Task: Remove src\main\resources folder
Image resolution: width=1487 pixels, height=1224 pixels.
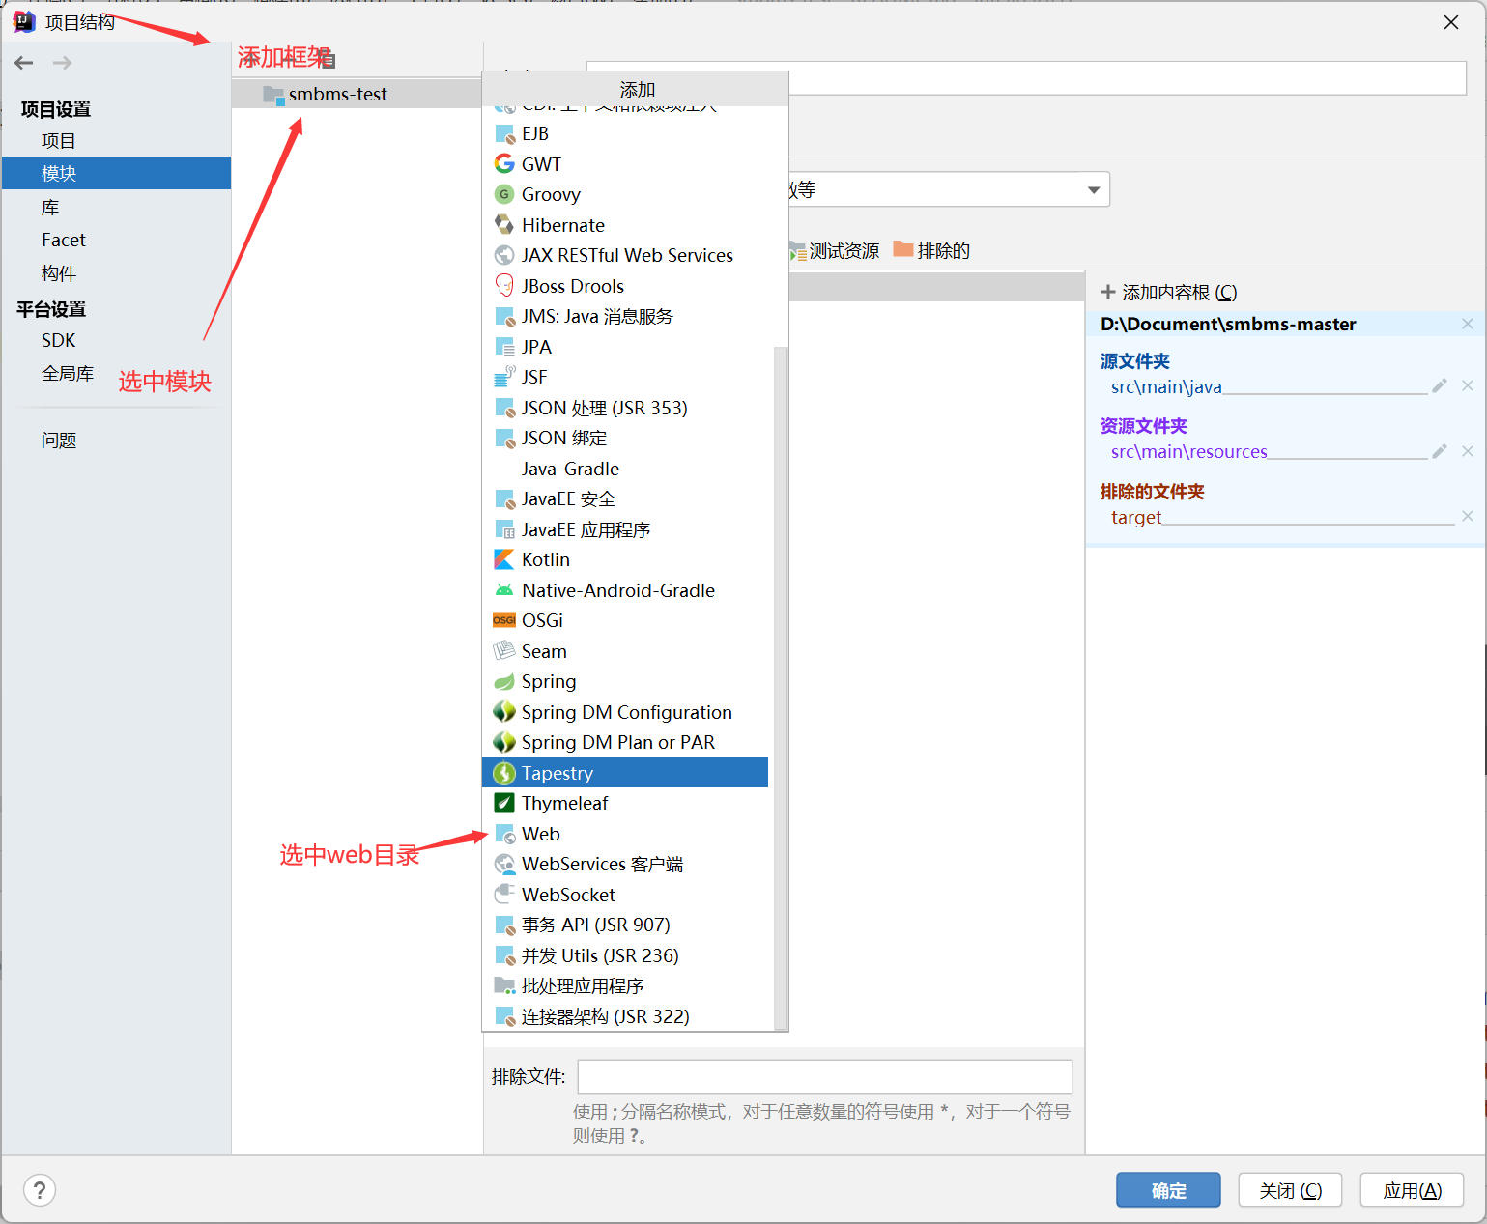Action: point(1468,451)
